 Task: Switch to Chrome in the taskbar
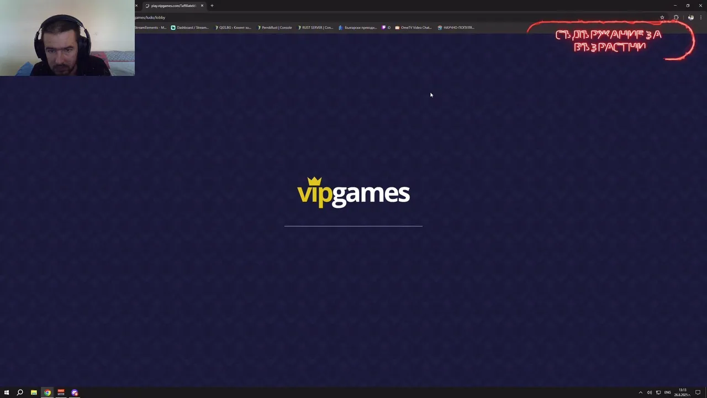coord(48,392)
